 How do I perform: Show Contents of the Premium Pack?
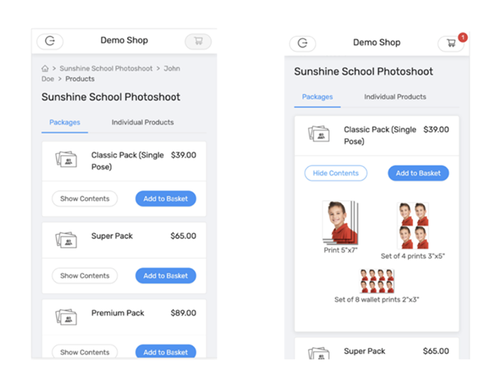(x=85, y=352)
